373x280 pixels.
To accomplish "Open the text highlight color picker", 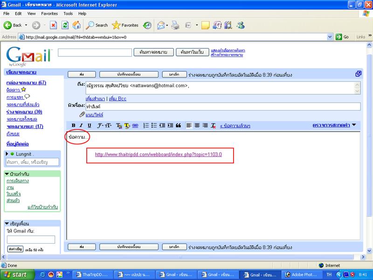I will point(127,126).
